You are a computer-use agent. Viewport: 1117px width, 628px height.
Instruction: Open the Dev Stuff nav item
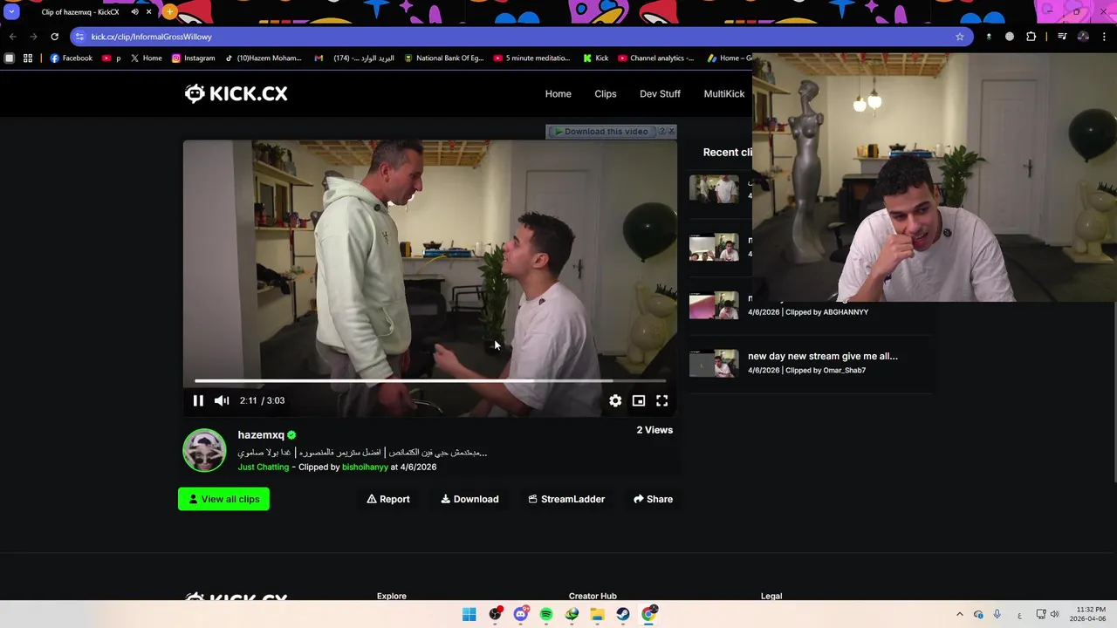coord(660,93)
